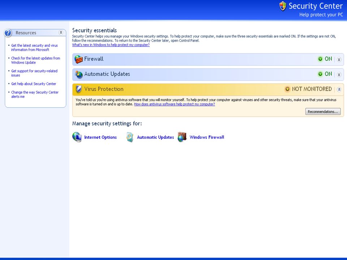Click the 'Manage security settings for:' heading

(107, 123)
